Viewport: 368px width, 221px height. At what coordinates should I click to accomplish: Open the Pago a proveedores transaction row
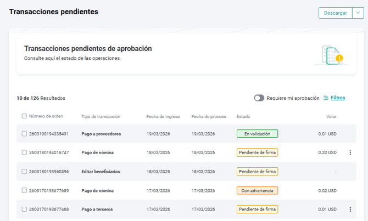click(101, 134)
